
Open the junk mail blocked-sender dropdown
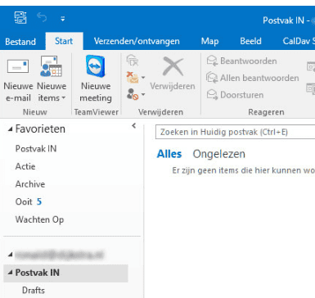(136, 94)
